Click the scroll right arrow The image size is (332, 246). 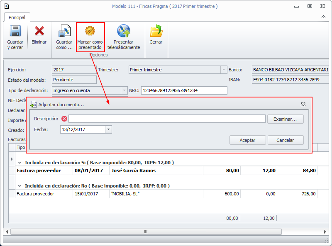(x=325, y=231)
